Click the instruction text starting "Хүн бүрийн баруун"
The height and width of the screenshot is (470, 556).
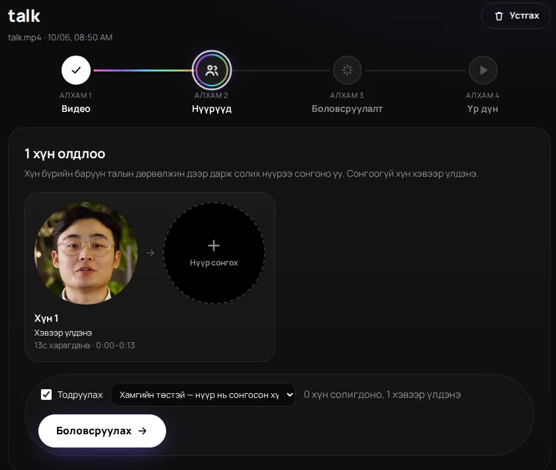point(252,174)
